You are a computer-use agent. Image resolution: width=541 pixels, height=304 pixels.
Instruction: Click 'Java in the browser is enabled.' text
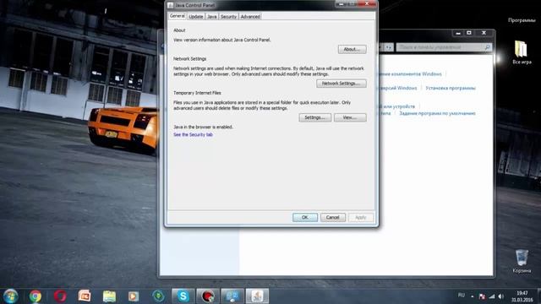click(x=203, y=128)
